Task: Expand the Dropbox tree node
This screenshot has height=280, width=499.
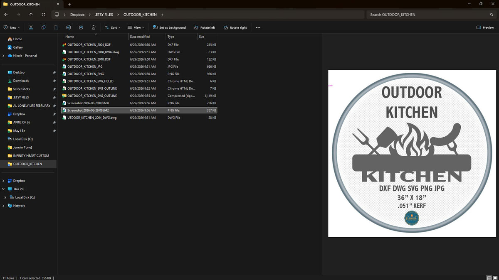Action: point(3,181)
